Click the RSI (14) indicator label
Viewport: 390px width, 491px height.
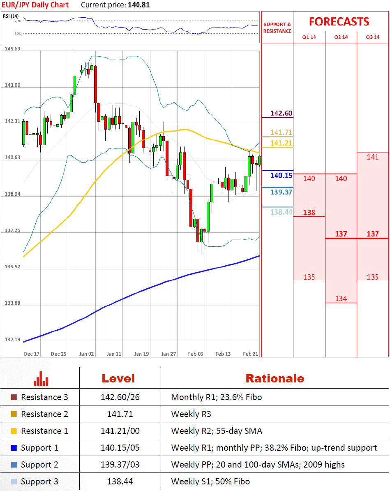[x=9, y=16]
